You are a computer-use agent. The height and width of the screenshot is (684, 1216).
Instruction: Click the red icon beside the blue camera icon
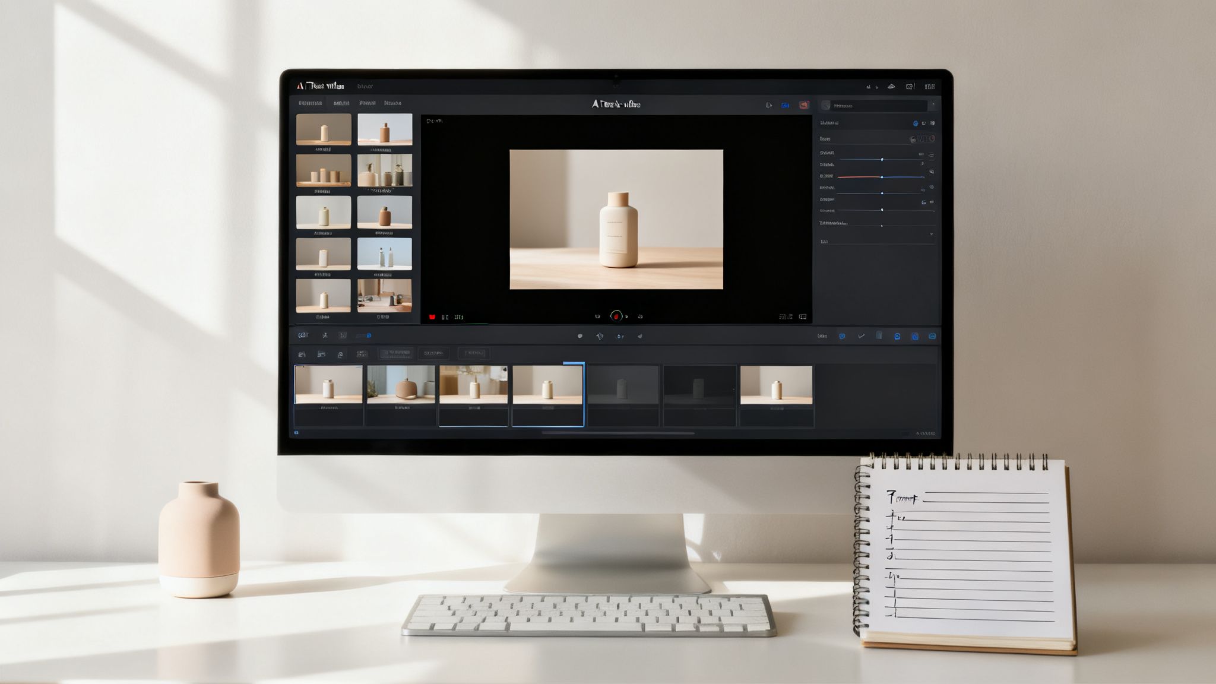(804, 105)
